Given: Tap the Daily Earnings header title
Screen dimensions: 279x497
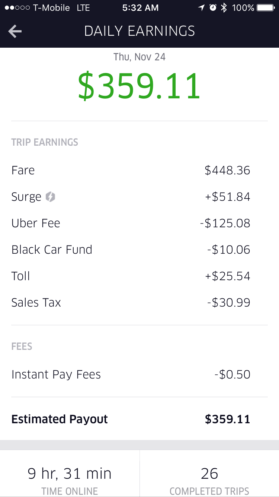Looking at the screenshot, I should [x=139, y=31].
